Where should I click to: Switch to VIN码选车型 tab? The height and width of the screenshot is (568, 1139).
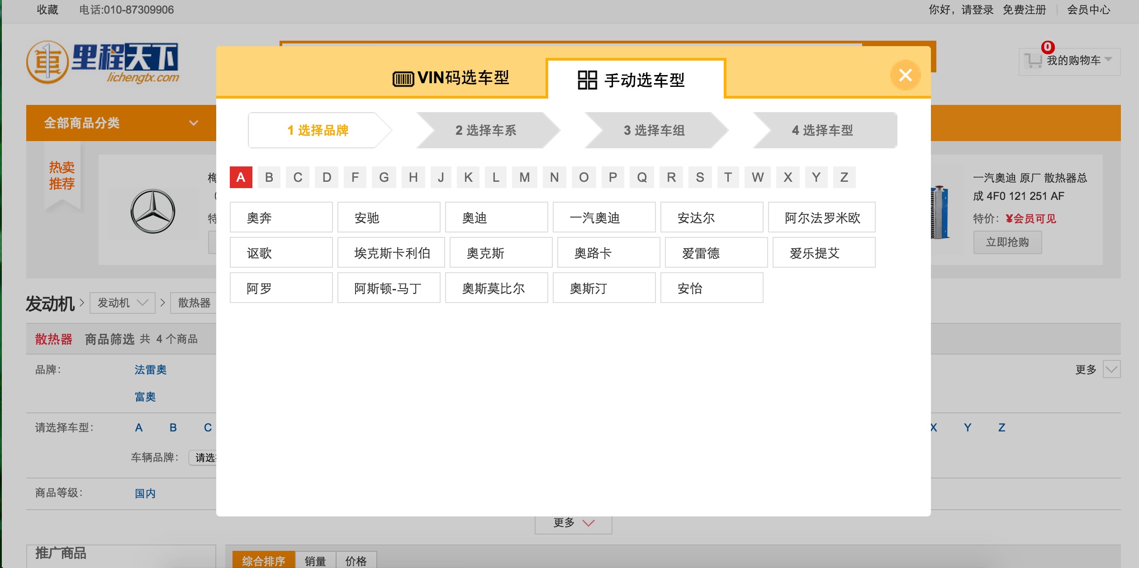pyautogui.click(x=451, y=78)
